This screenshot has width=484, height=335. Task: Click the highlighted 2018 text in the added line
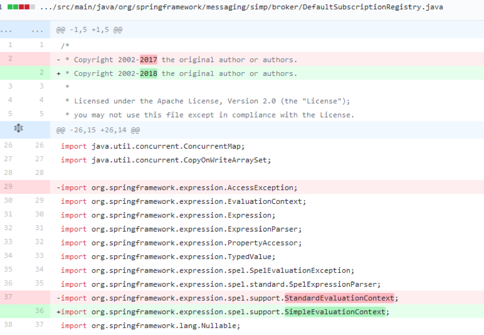[148, 73]
